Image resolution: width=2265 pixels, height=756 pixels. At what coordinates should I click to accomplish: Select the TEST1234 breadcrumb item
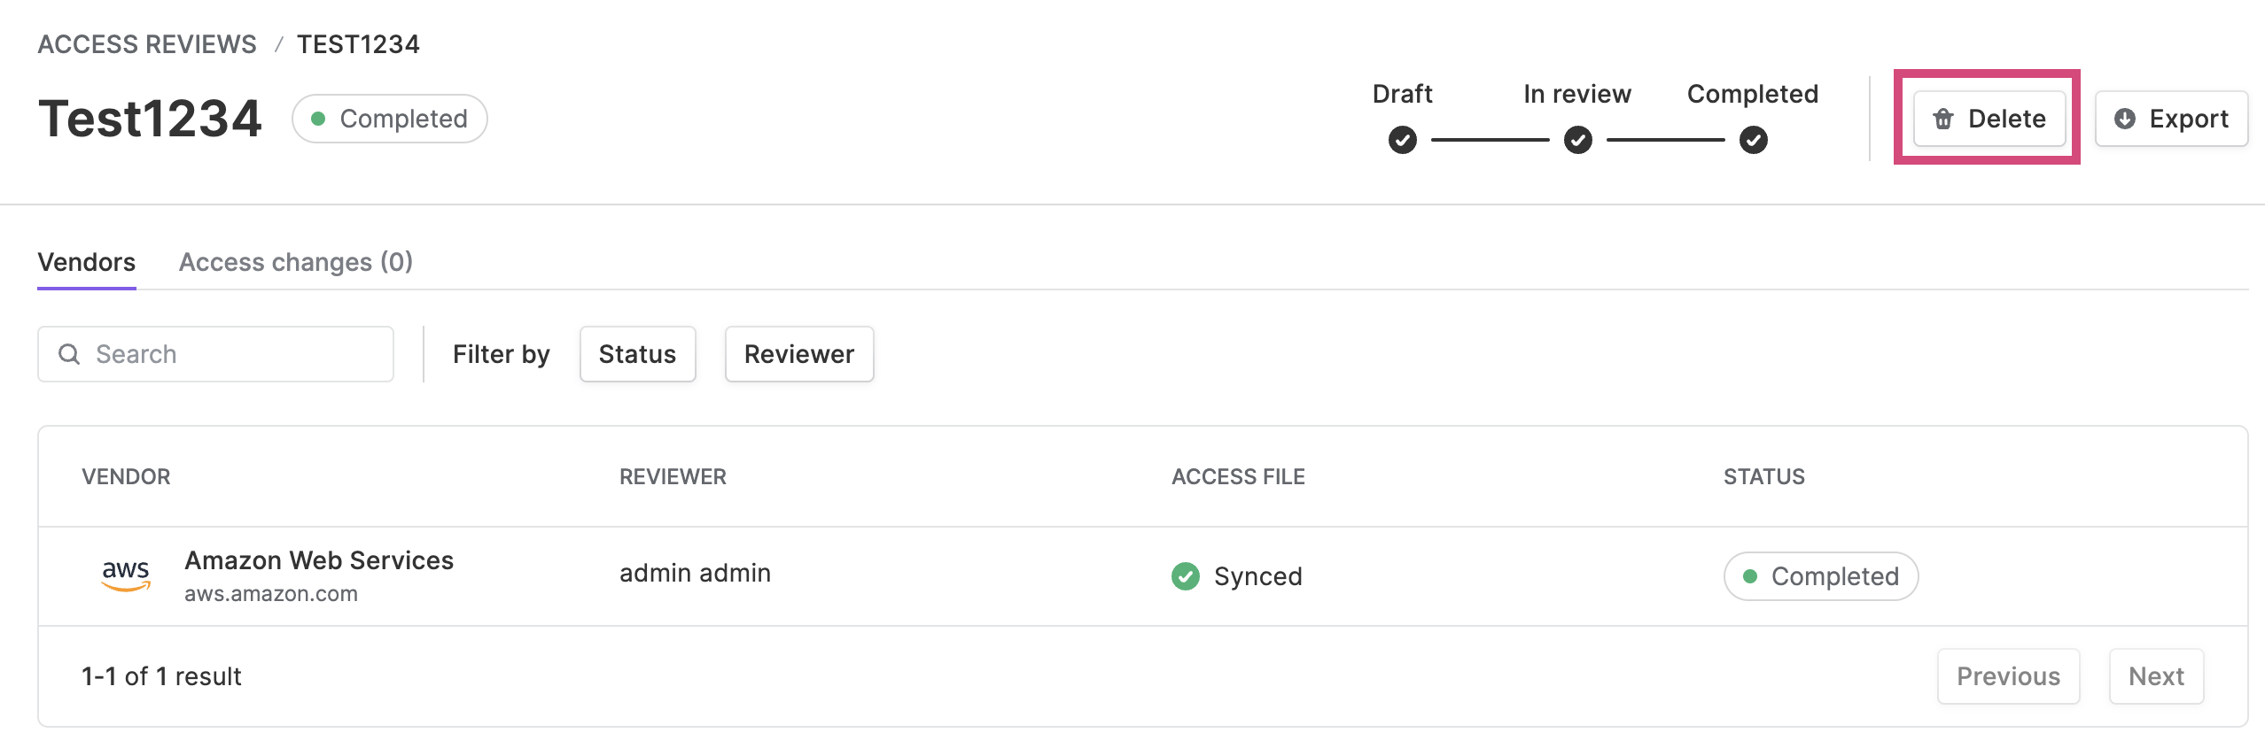coord(358,44)
